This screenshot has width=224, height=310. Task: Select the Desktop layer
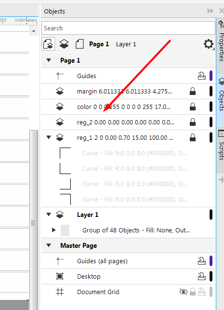[x=128, y=276]
